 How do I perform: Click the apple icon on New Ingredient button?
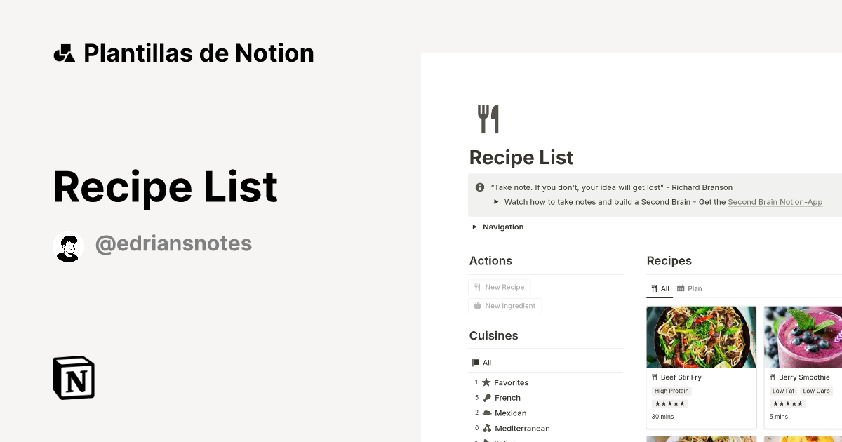476,306
